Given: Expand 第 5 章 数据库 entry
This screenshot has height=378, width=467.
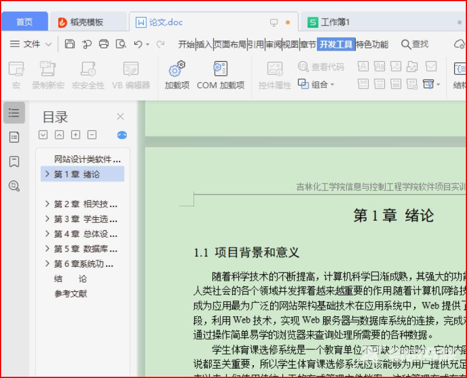Looking at the screenshot, I should 47,249.
